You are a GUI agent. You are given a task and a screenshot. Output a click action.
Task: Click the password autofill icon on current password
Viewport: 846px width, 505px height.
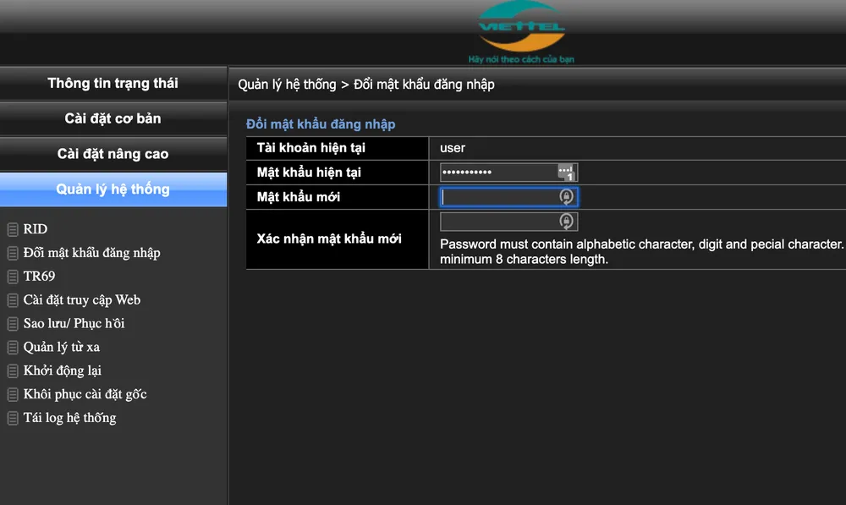point(566,172)
